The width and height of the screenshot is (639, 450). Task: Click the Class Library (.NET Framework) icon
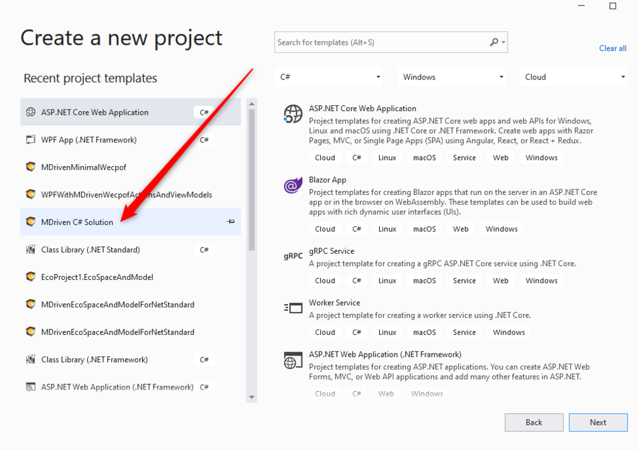[31, 359]
